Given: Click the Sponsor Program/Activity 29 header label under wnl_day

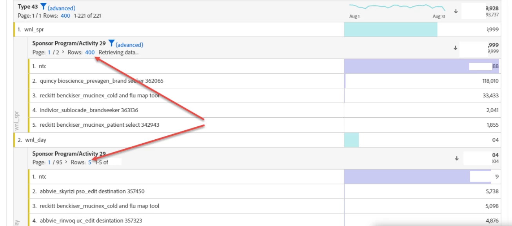Looking at the screenshot, I should 69,154.
